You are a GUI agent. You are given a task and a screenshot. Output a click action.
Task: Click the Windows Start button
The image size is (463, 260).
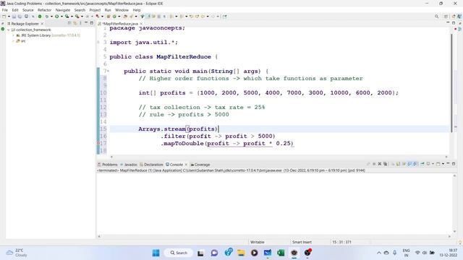156,253
